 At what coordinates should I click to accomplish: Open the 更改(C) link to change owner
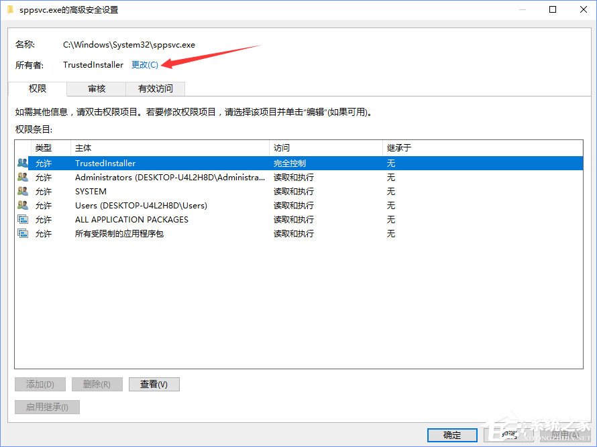144,64
